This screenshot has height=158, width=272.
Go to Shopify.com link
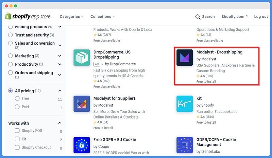(x=234, y=17)
